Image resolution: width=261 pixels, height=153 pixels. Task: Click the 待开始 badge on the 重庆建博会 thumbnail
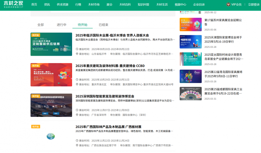35,65
